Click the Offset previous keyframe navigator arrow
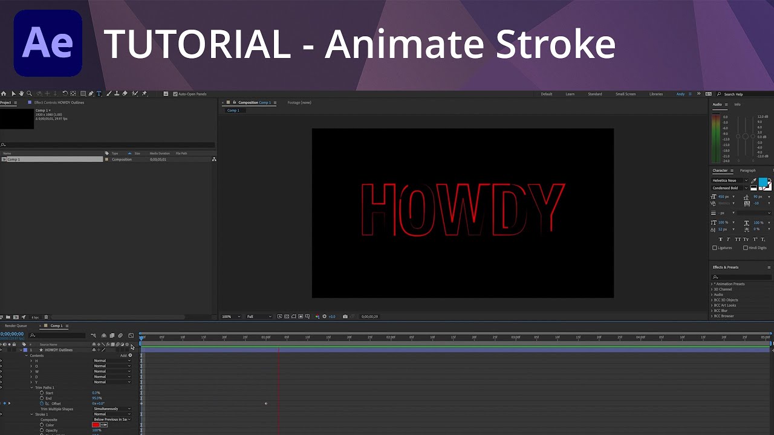774x435 pixels. pos(1,404)
